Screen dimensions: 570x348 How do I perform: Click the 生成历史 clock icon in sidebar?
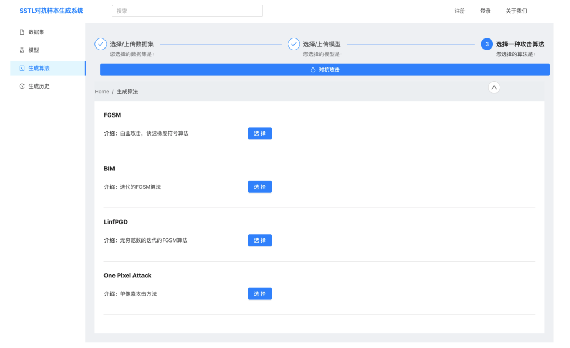pos(22,86)
